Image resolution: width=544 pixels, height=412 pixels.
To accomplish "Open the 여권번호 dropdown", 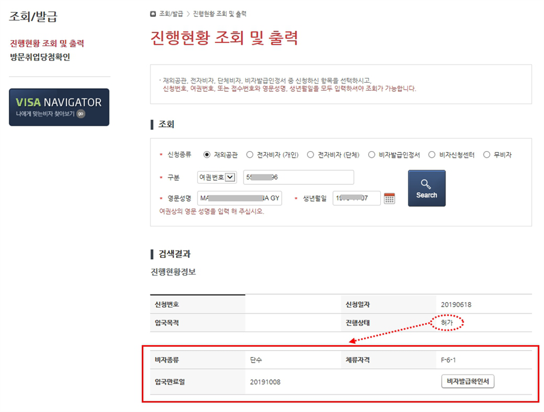I will tap(217, 177).
